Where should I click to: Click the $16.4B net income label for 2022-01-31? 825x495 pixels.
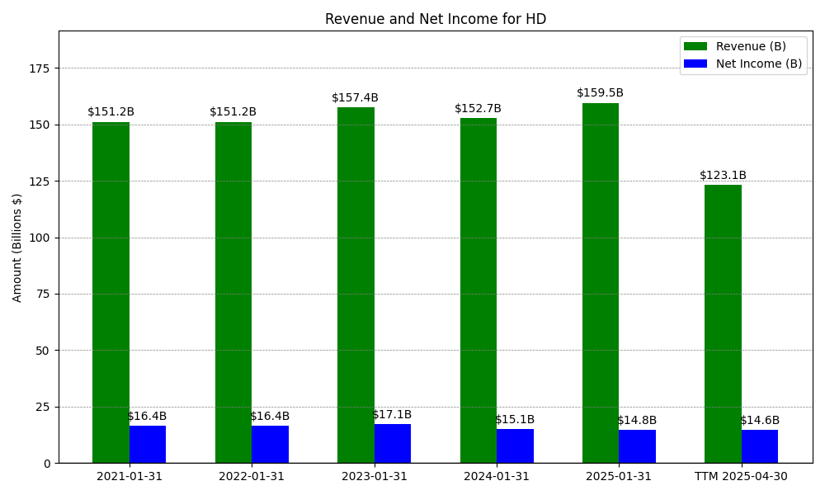(x=270, y=416)
